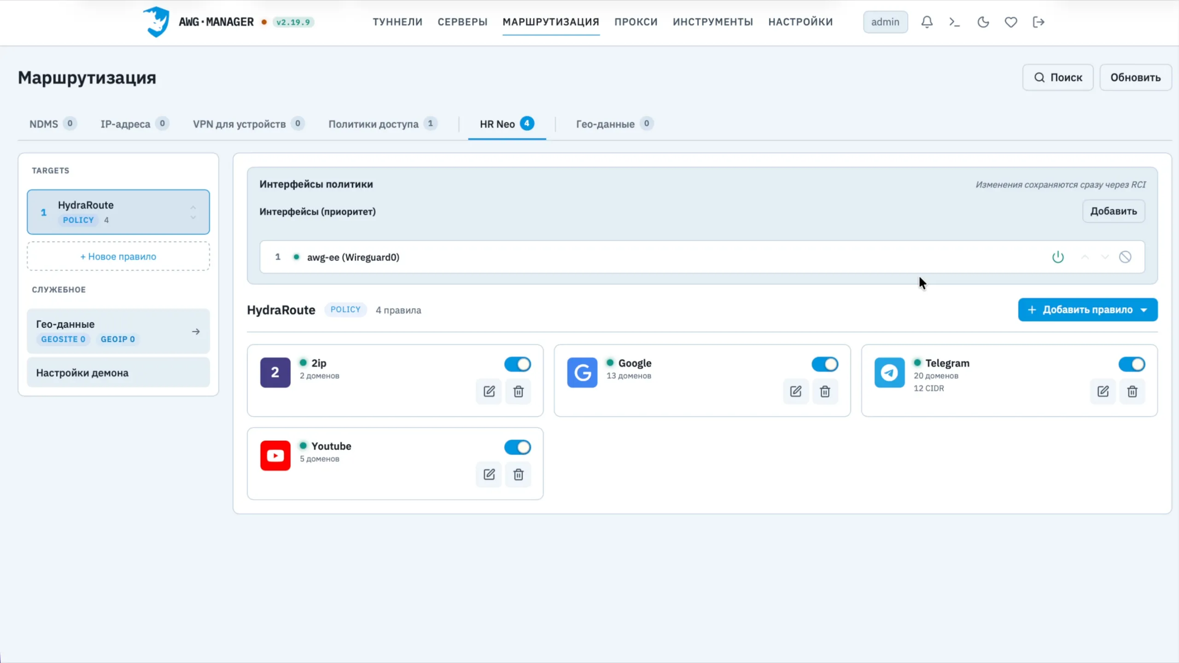1179x663 pixels.
Task: Click the admin user badge
Action: (885, 22)
